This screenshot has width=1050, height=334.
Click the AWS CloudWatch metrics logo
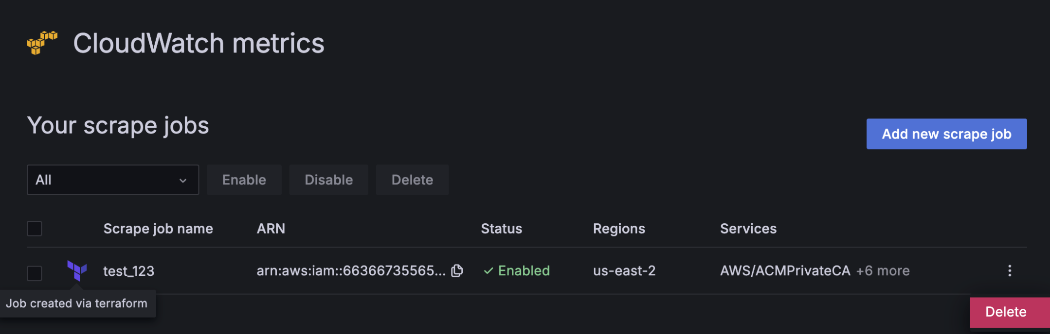point(41,43)
